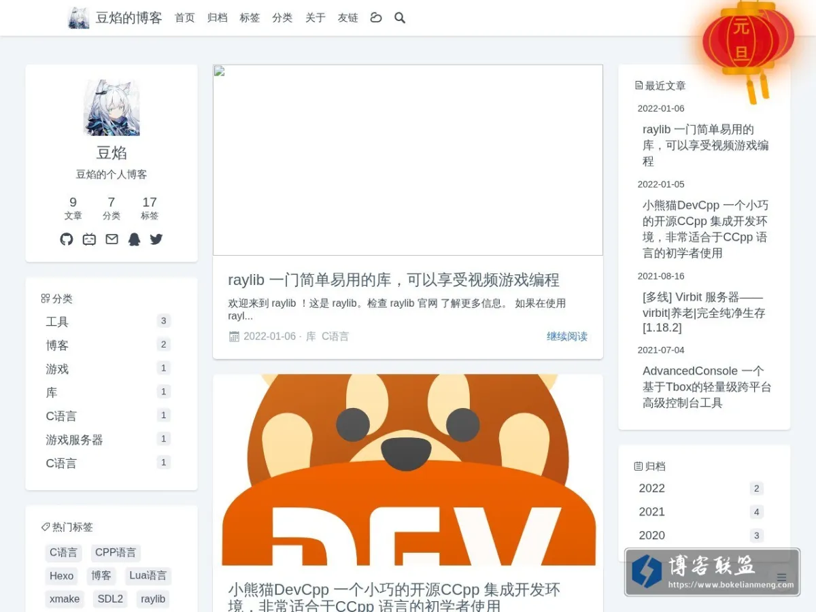
Task: Click the CPP语言 hot tag
Action: (116, 553)
